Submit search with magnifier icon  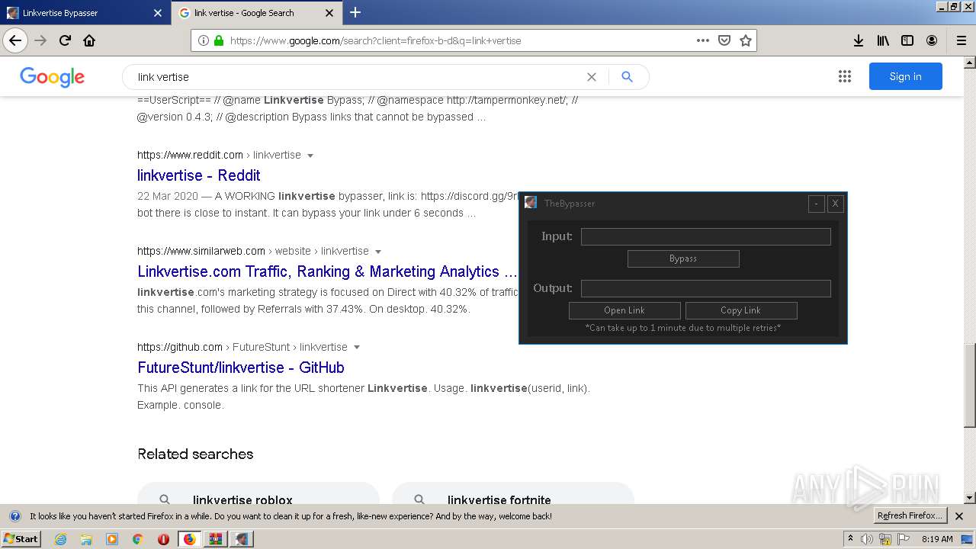[627, 77]
